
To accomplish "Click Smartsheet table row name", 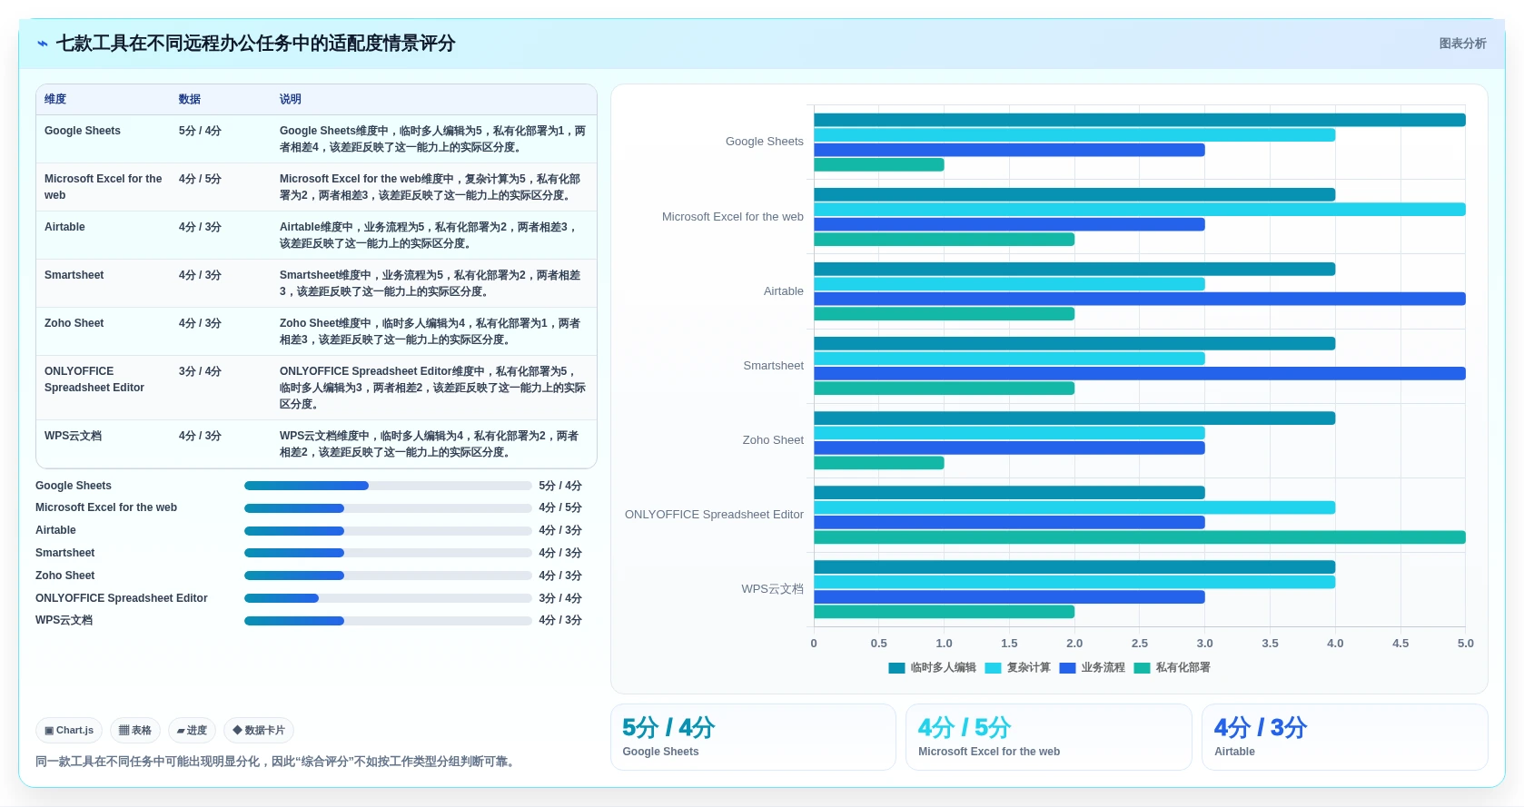I will point(74,275).
